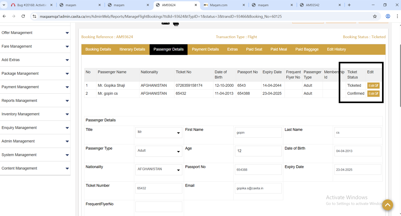Image resolution: width=401 pixels, height=216 pixels.
Task: Click the orange scroll-to-top arrow button
Action: click(x=387, y=205)
